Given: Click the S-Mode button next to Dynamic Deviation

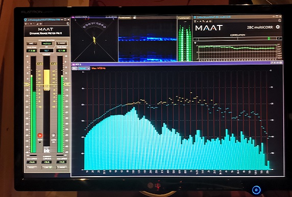Looking at the screenshot, I should tap(62, 44).
